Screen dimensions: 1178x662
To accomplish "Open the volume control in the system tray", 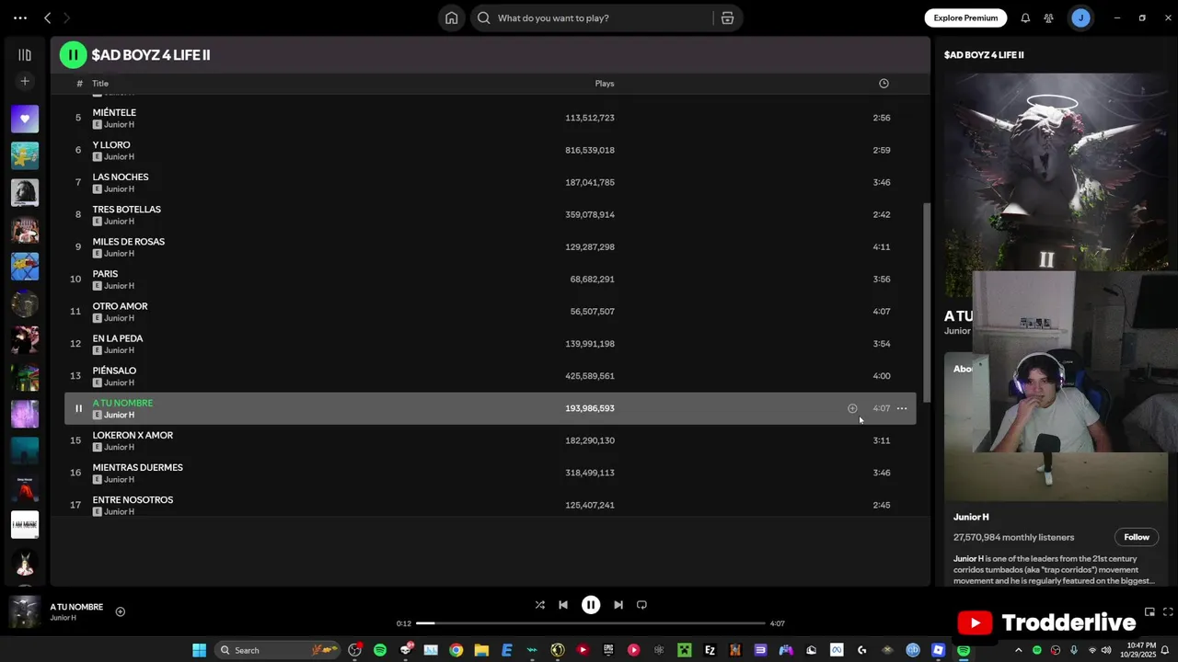I will click(1106, 650).
